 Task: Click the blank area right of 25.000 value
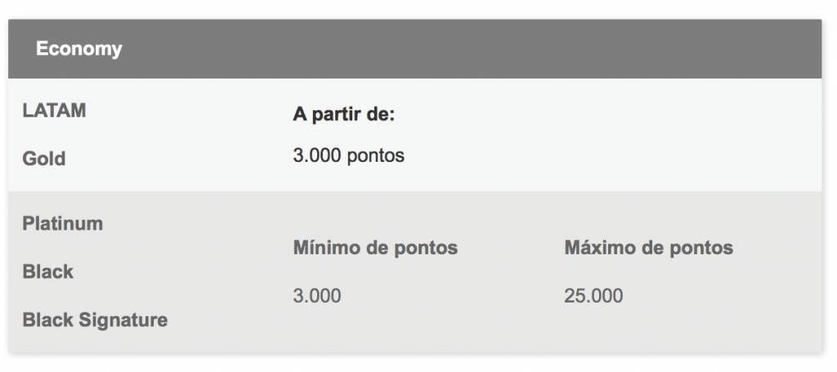pos(721,296)
